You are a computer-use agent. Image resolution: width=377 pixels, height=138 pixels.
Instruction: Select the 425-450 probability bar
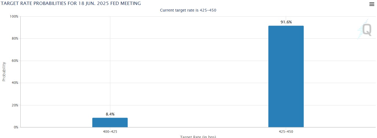[x=286, y=76]
